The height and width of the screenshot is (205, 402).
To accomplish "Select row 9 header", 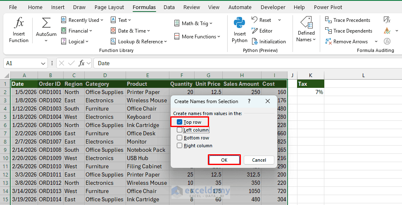I will click(5, 150).
